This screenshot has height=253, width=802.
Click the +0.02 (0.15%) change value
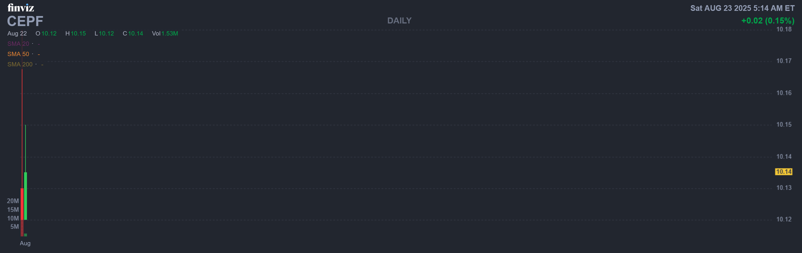coord(768,21)
